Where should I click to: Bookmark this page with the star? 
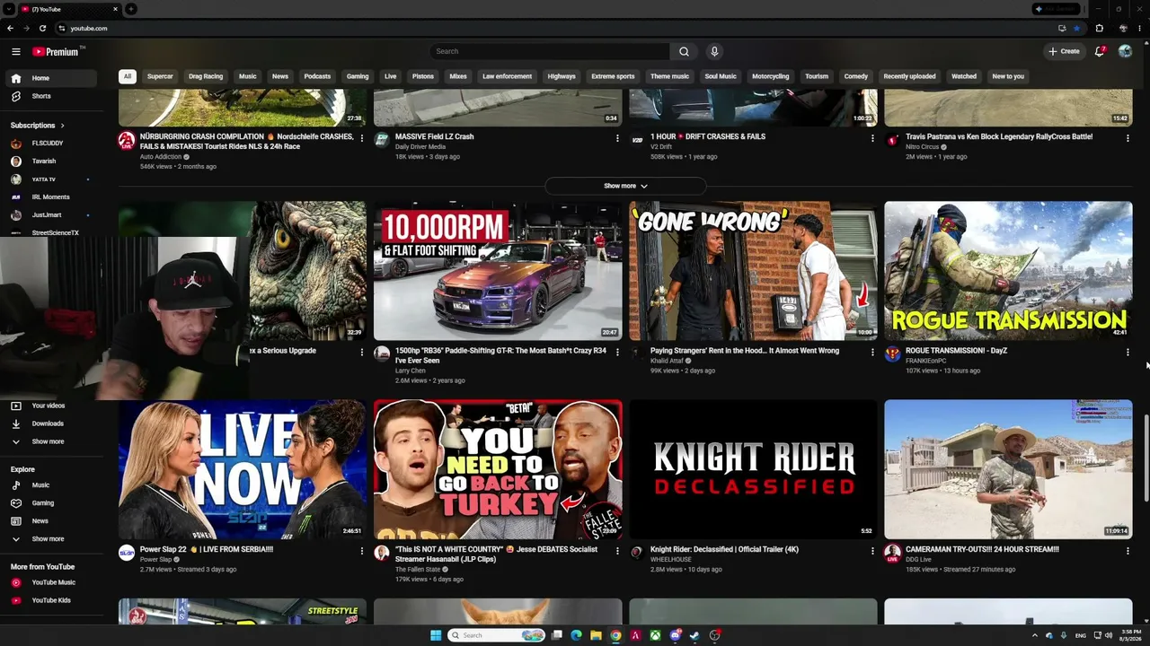(1076, 28)
